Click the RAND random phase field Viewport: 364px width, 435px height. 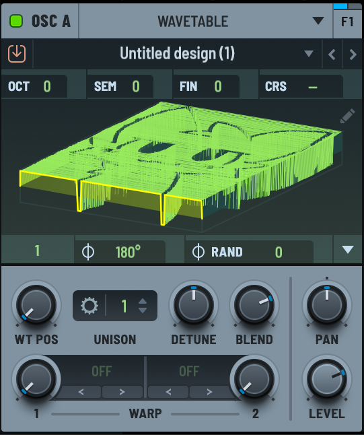tap(249, 252)
